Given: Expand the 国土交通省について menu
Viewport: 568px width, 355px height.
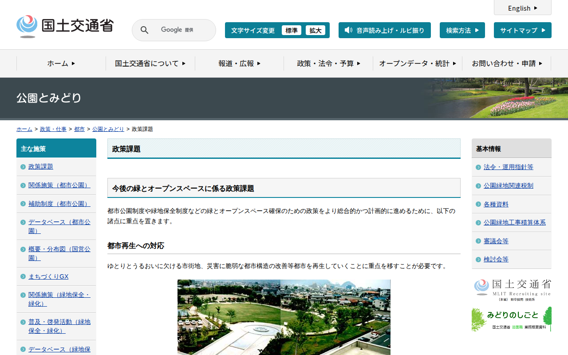Looking at the screenshot, I should click(150, 63).
